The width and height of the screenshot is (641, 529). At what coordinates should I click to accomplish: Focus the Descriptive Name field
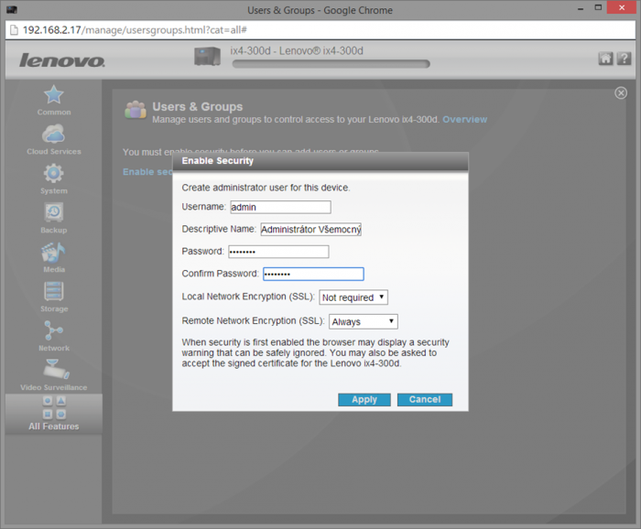pyautogui.click(x=310, y=229)
